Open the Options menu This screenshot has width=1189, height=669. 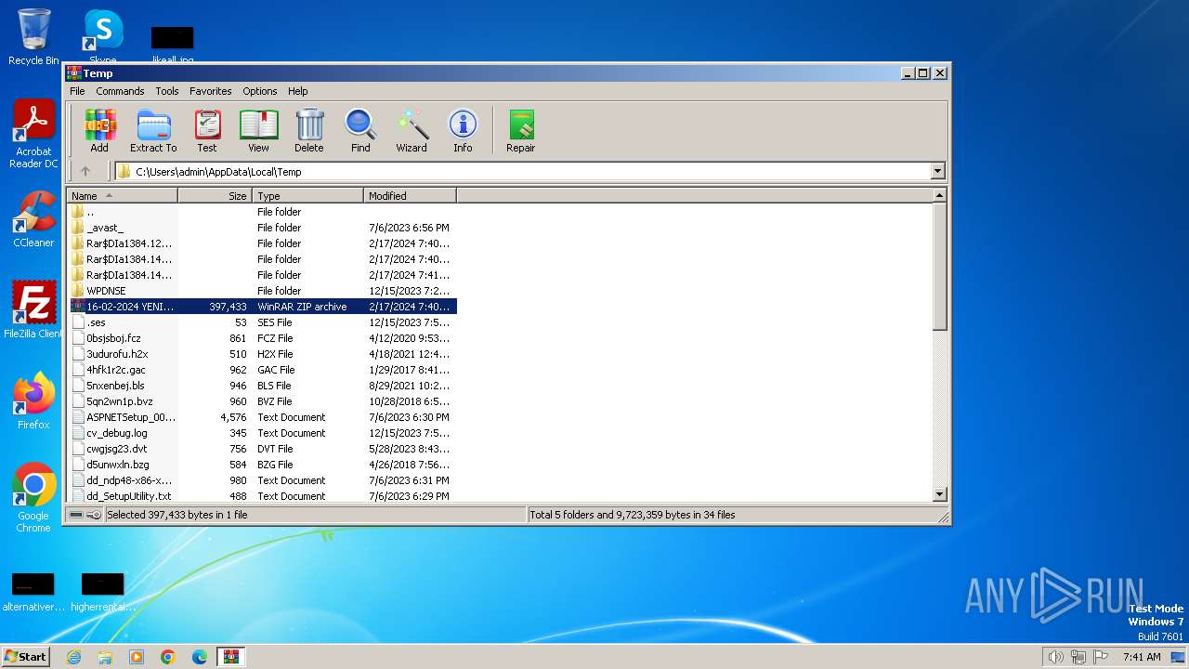coord(260,91)
